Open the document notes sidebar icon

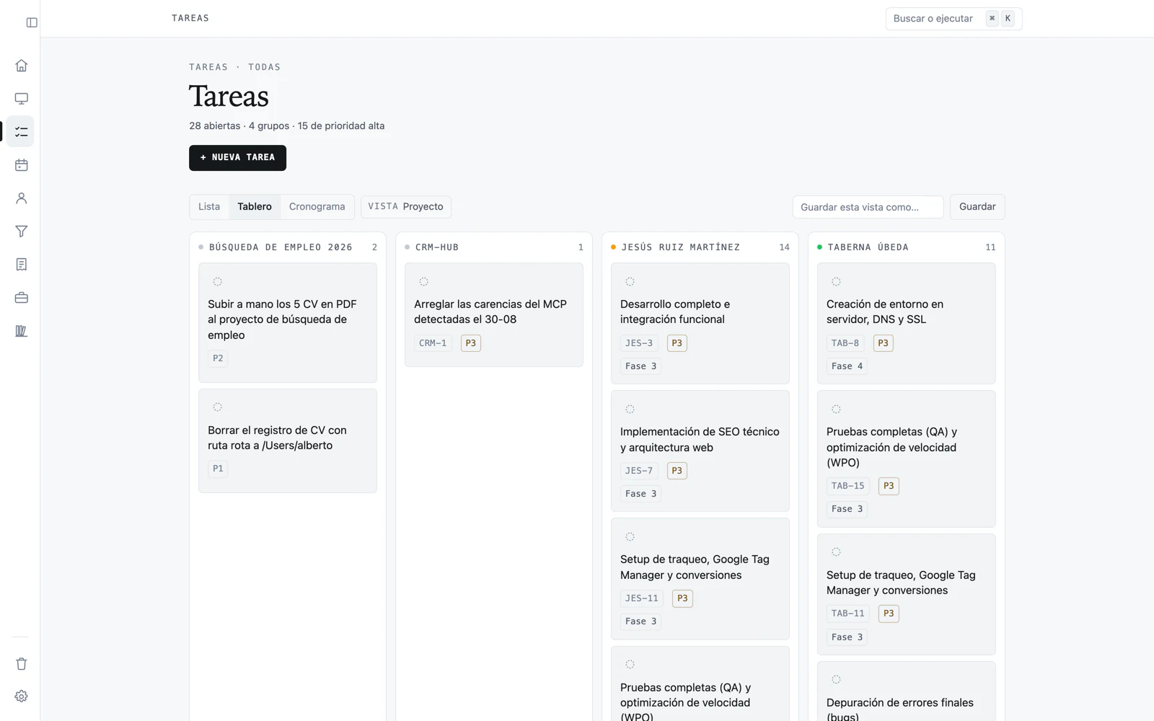[22, 265]
